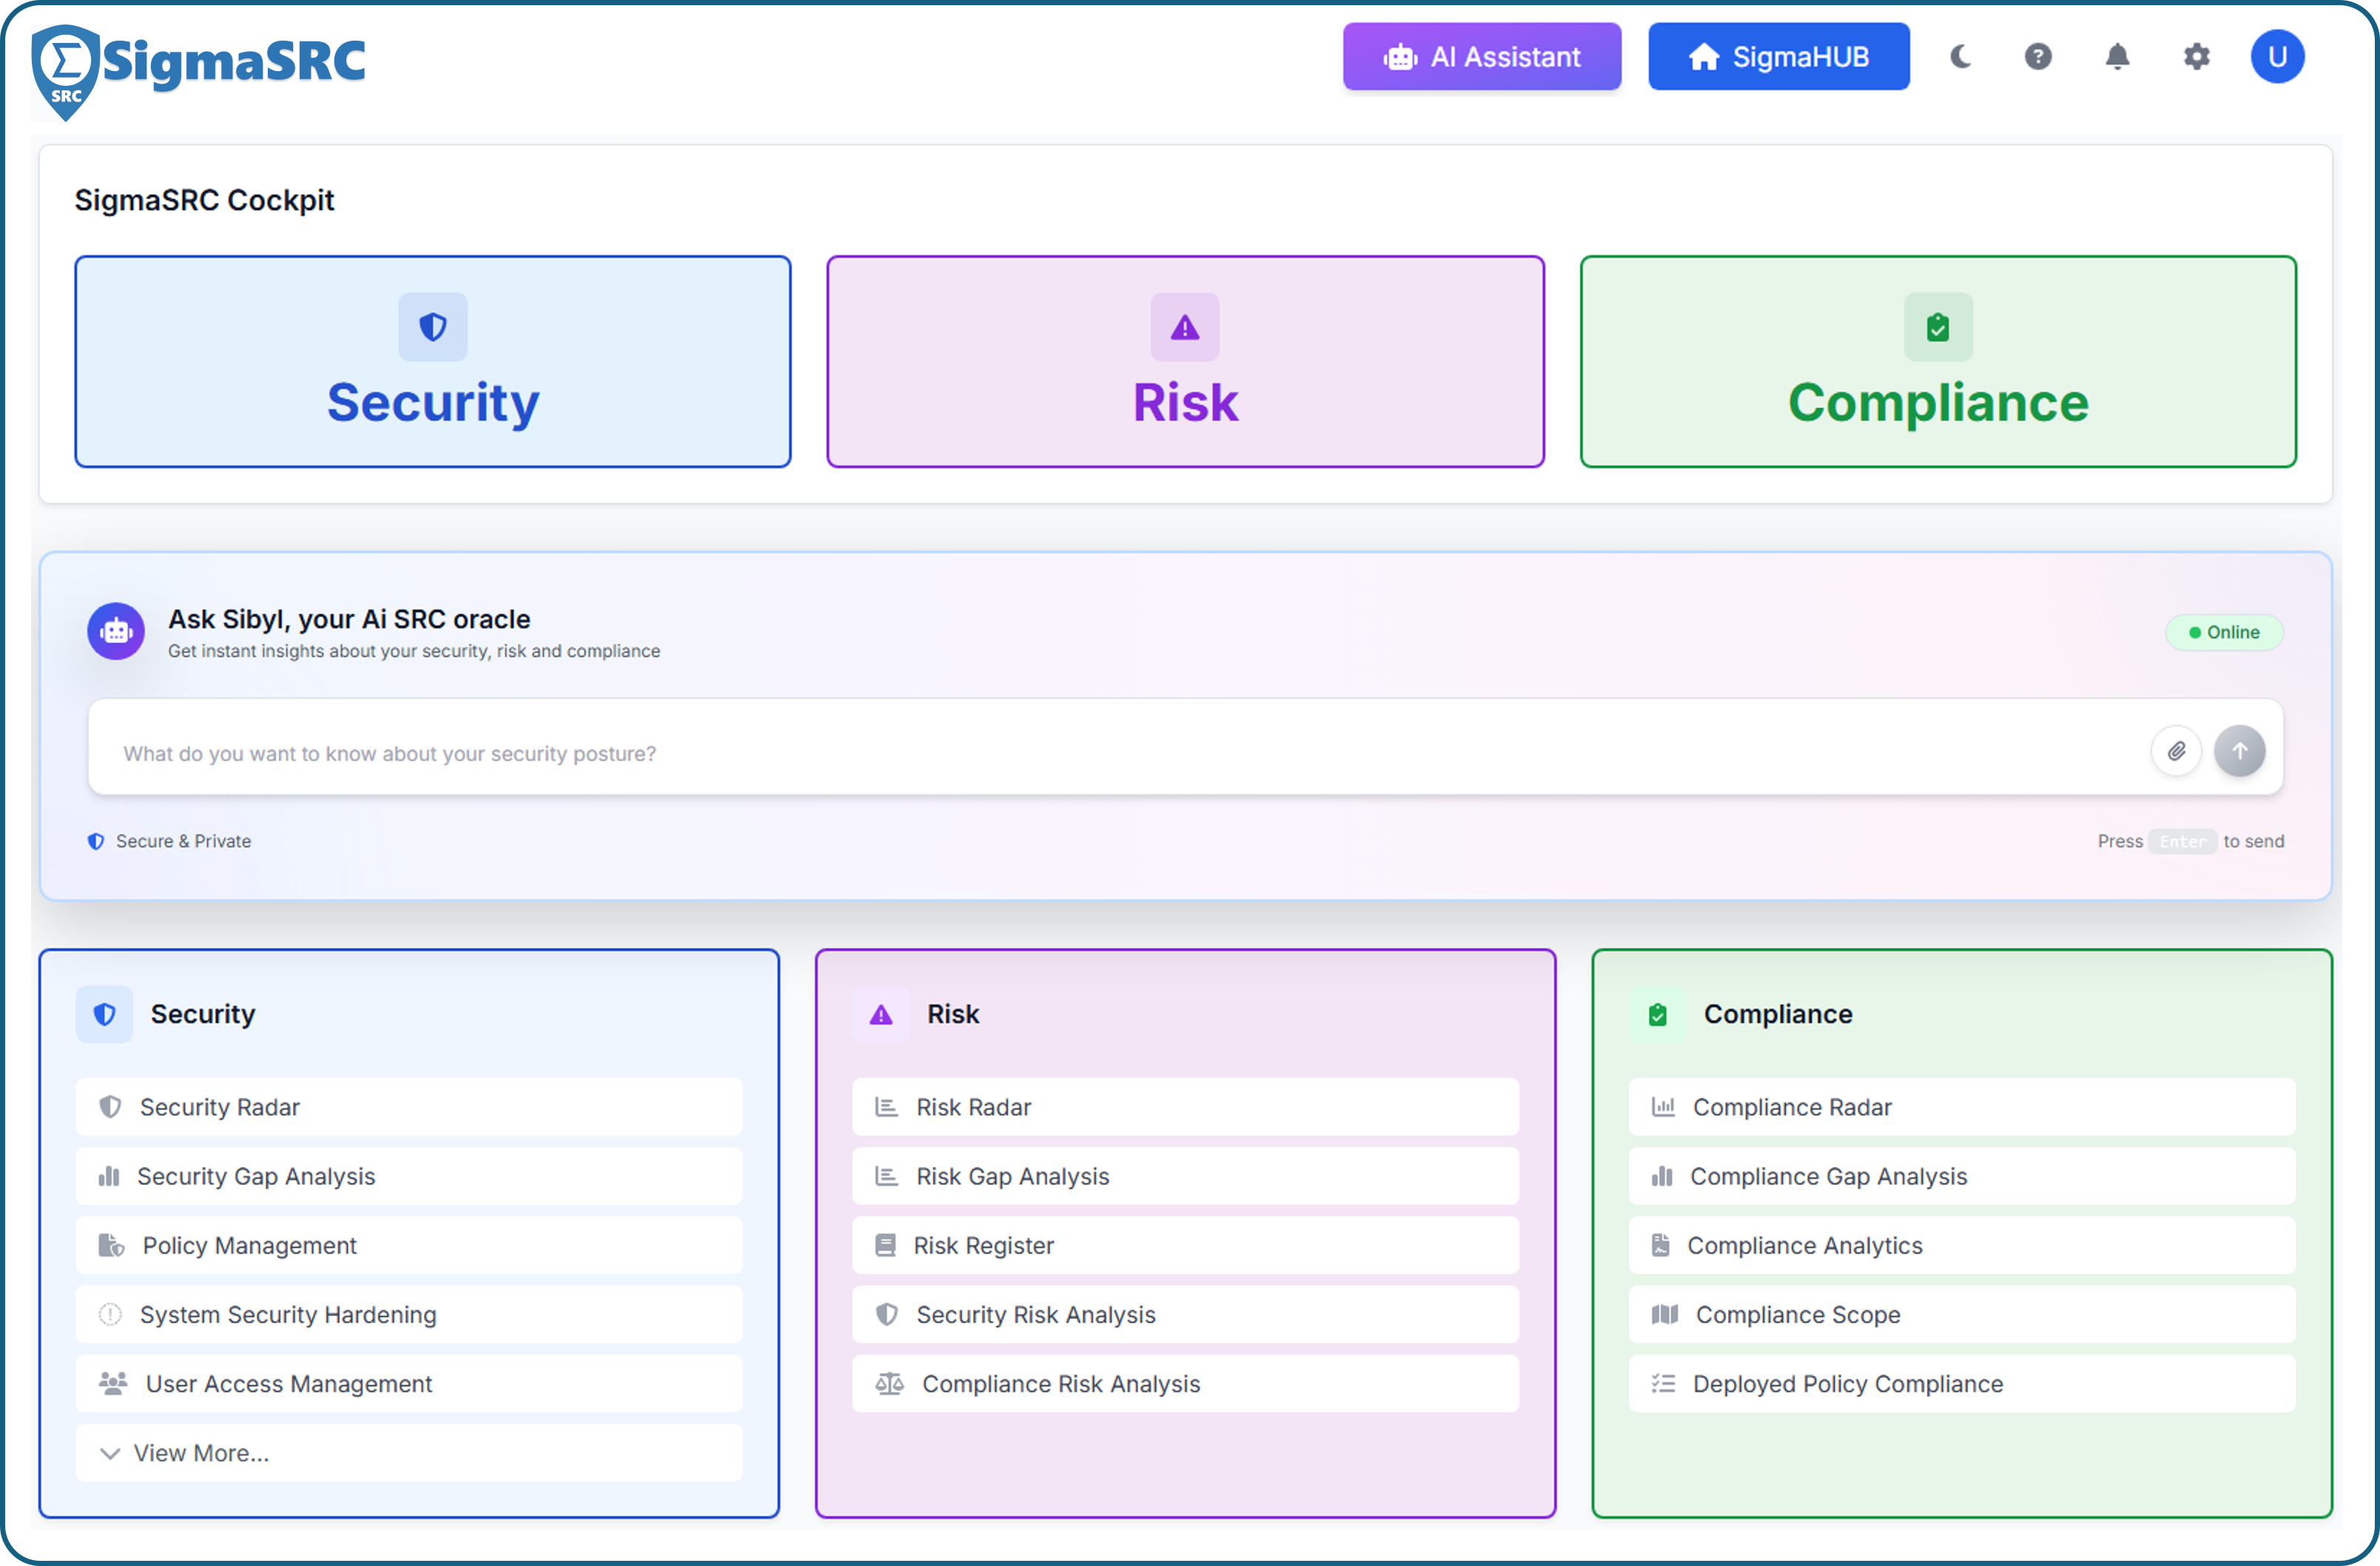
Task: Open Deployed Policy Compliance
Action: click(1962, 1384)
